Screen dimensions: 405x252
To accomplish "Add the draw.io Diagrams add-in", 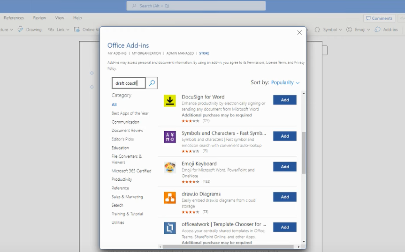I will pos(285,197).
